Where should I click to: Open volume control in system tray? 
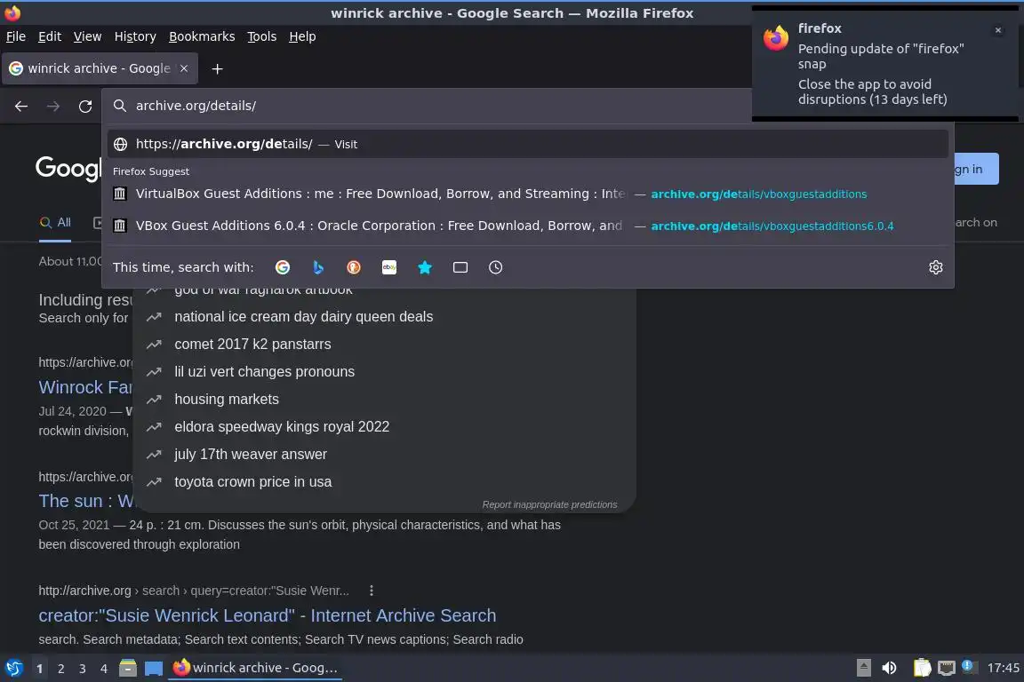coord(889,668)
